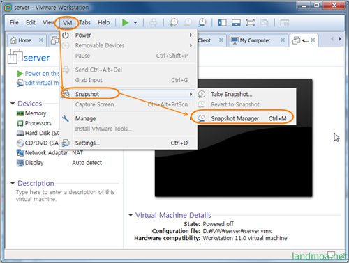
Task: Click the clock icon beside Take Snapshot
Action: (202, 94)
